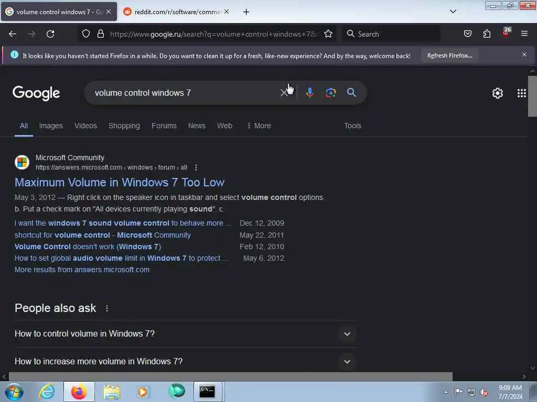Switch to the Shopping results tab
537x402 pixels.
(x=124, y=126)
